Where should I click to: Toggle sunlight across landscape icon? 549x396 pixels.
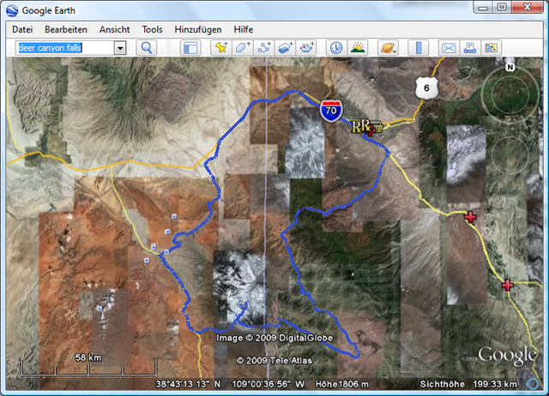click(x=357, y=48)
